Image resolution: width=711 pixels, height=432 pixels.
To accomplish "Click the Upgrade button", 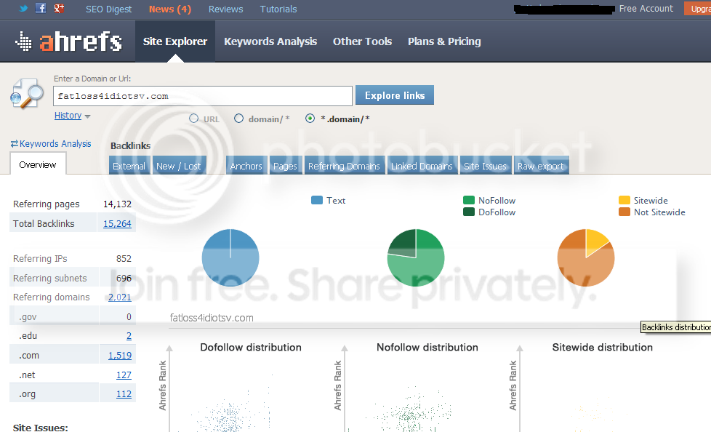I will [697, 8].
